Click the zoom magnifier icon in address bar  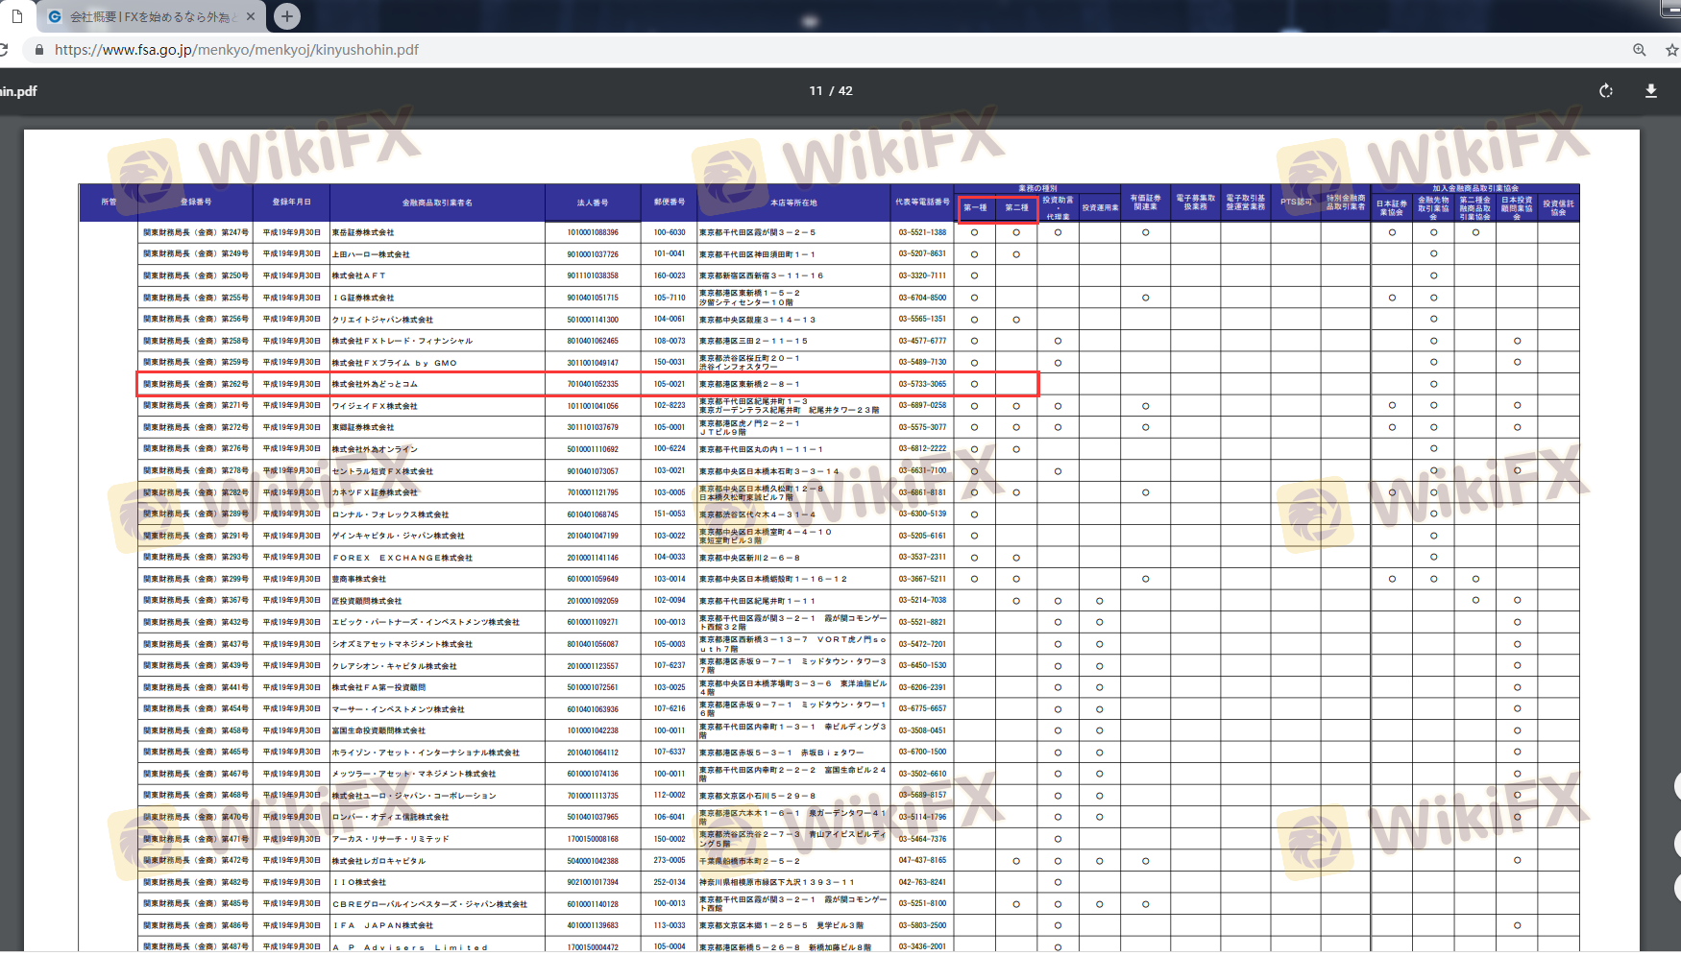click(x=1640, y=50)
